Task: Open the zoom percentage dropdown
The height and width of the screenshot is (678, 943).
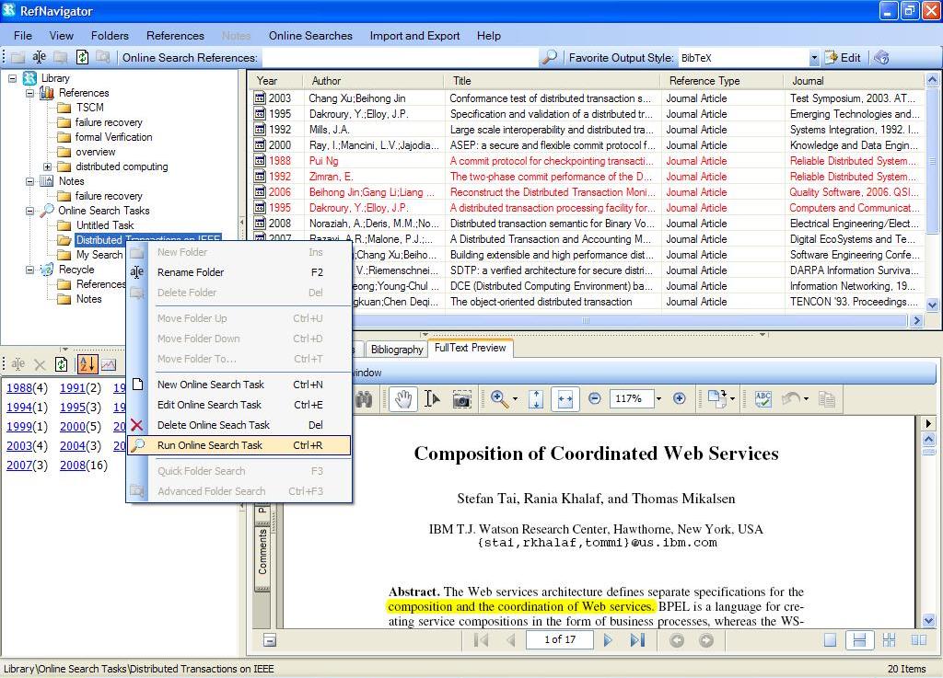Action: click(x=658, y=399)
